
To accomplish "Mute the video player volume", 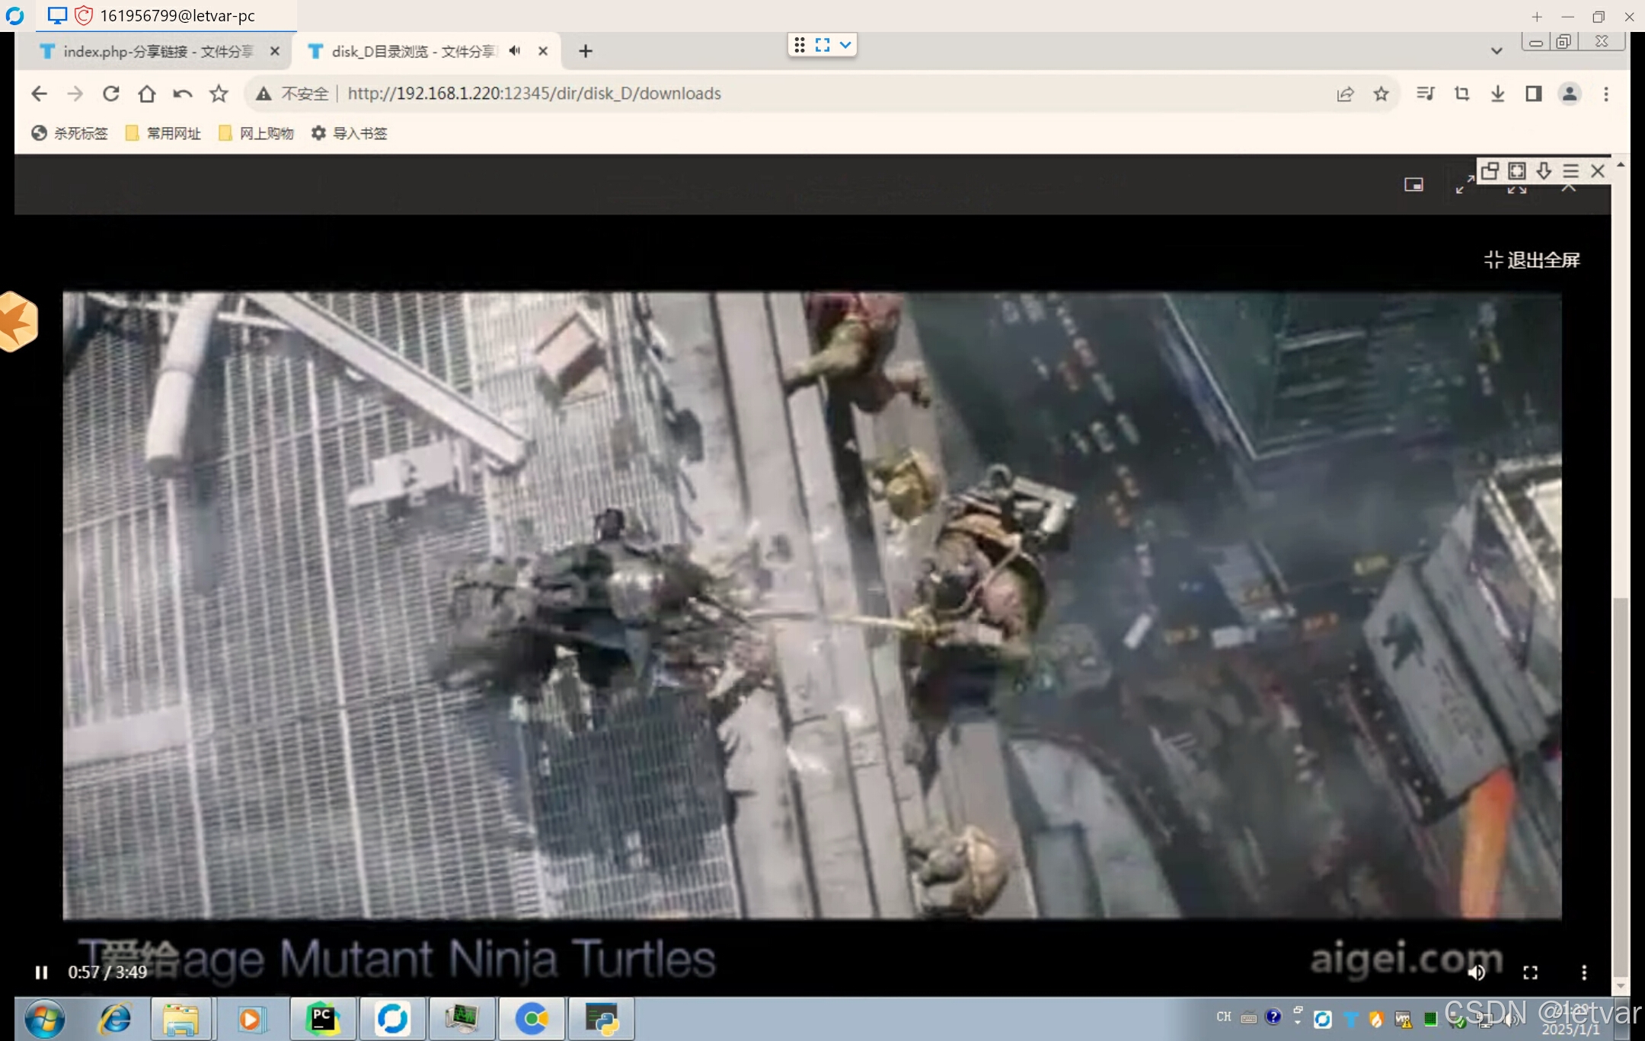I will click(x=1476, y=973).
